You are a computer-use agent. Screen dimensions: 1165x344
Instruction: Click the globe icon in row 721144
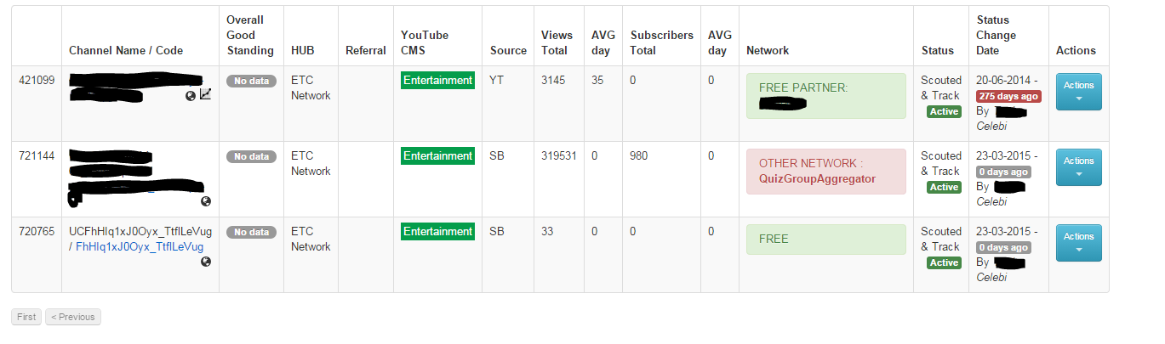click(206, 201)
